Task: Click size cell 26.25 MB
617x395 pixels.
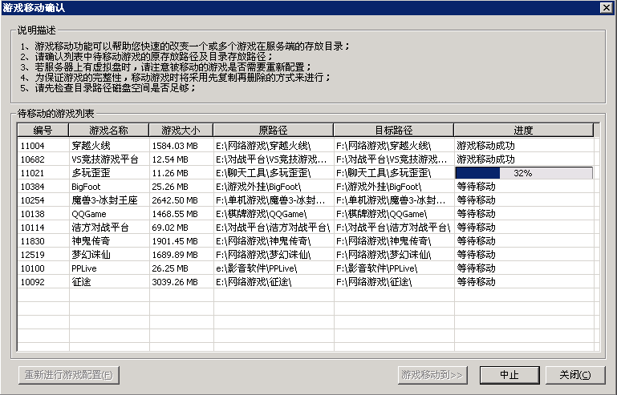Action: 170,268
